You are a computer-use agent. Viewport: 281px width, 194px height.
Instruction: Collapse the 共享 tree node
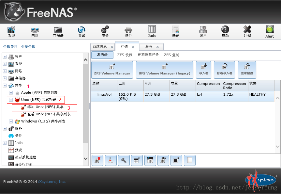pyautogui.click(x=5, y=86)
